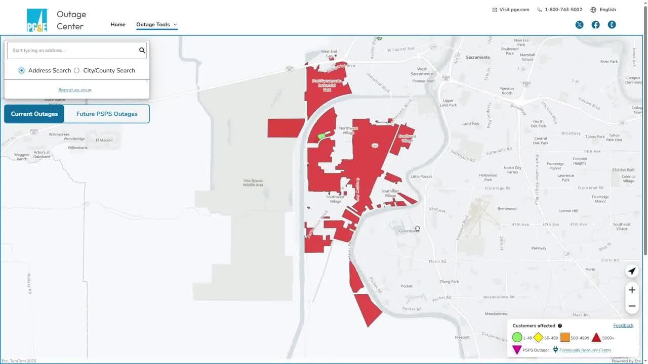Open PG&E's Facebook page icon
648x364 pixels.
[x=595, y=25]
